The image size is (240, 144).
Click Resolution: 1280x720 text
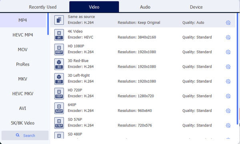pos(136,96)
